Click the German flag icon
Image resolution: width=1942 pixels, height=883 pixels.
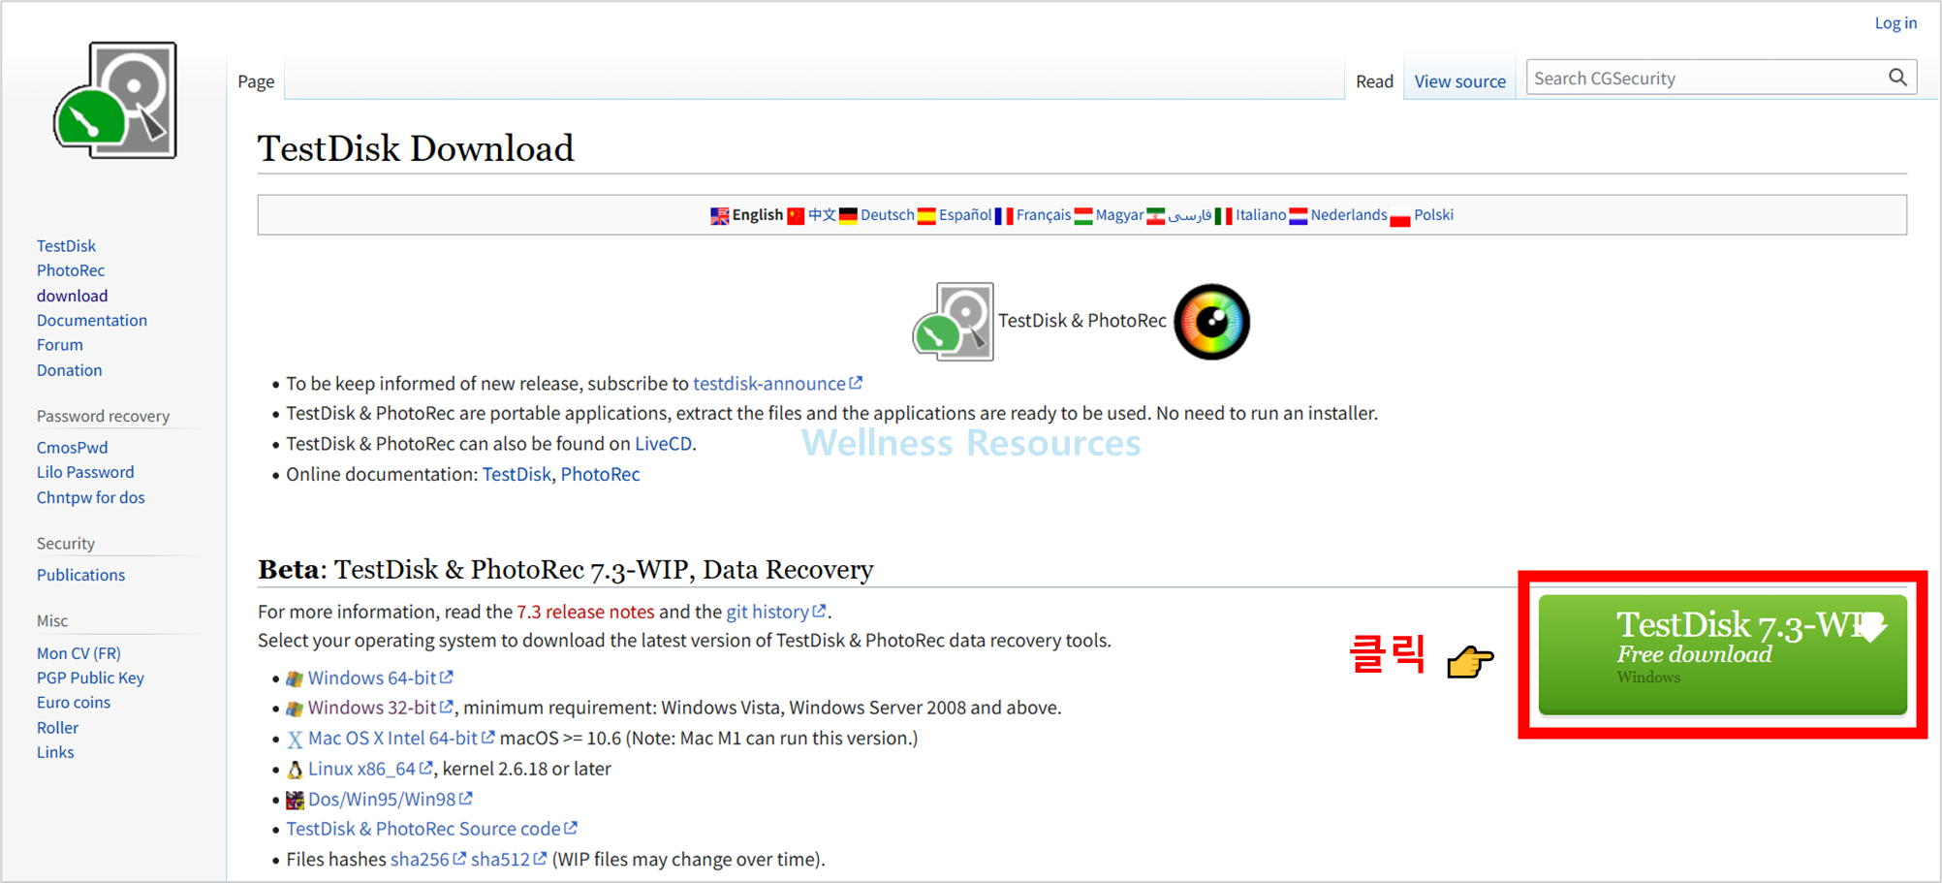coord(848,216)
